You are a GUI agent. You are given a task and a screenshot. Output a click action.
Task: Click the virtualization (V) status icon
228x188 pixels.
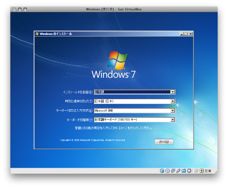[x=189, y=171]
